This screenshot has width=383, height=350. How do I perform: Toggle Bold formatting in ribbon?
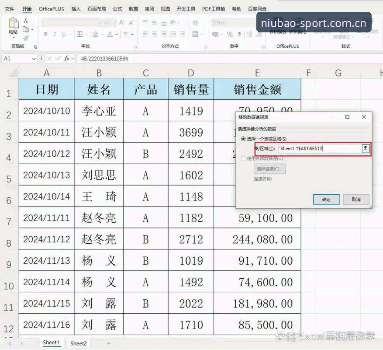46,34
